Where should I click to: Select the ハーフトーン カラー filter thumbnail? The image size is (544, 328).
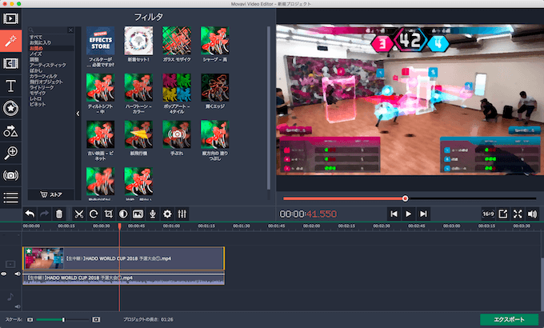(x=138, y=87)
